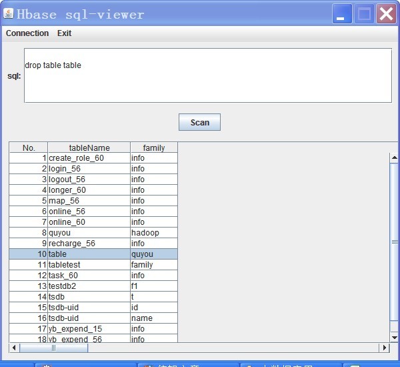This screenshot has height=367, width=400.
Task: Click row number 13 cell
Action: coord(29,286)
